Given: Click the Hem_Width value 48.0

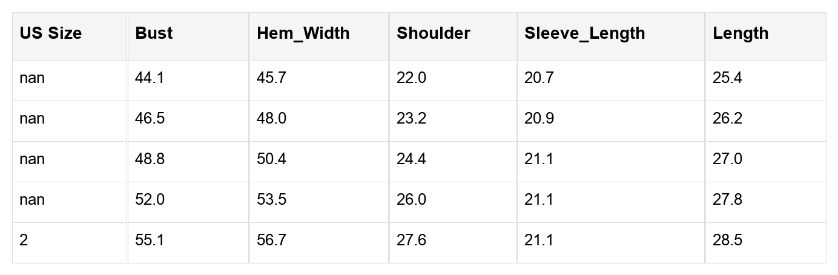Looking at the screenshot, I should [x=271, y=119].
